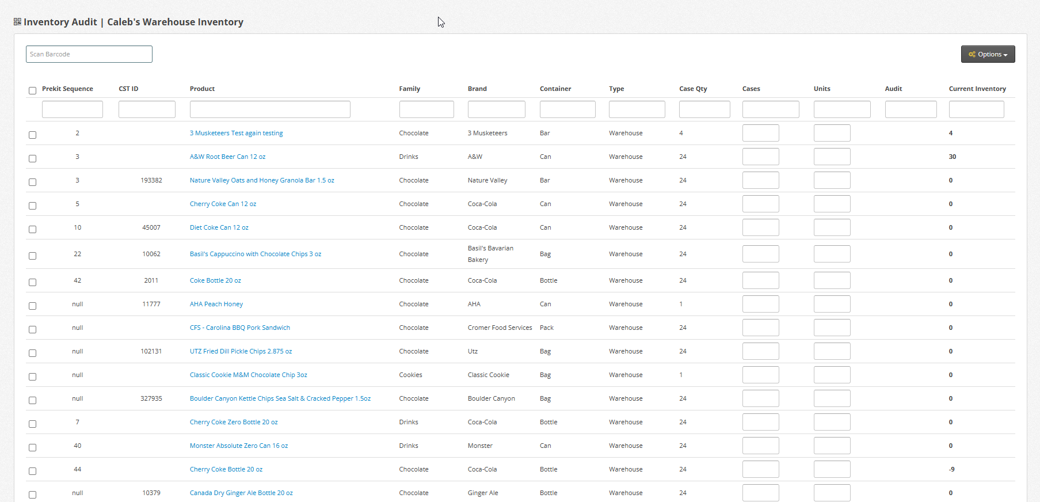1040x502 pixels.
Task: Select the Nature Valley Granola Bar row checkbox
Action: coord(32,182)
